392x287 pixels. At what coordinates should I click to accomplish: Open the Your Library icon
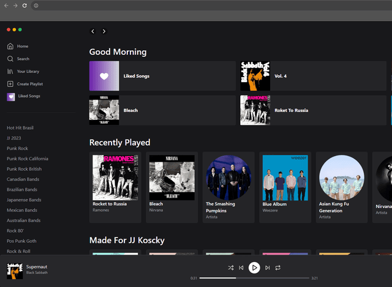[x=10, y=72]
